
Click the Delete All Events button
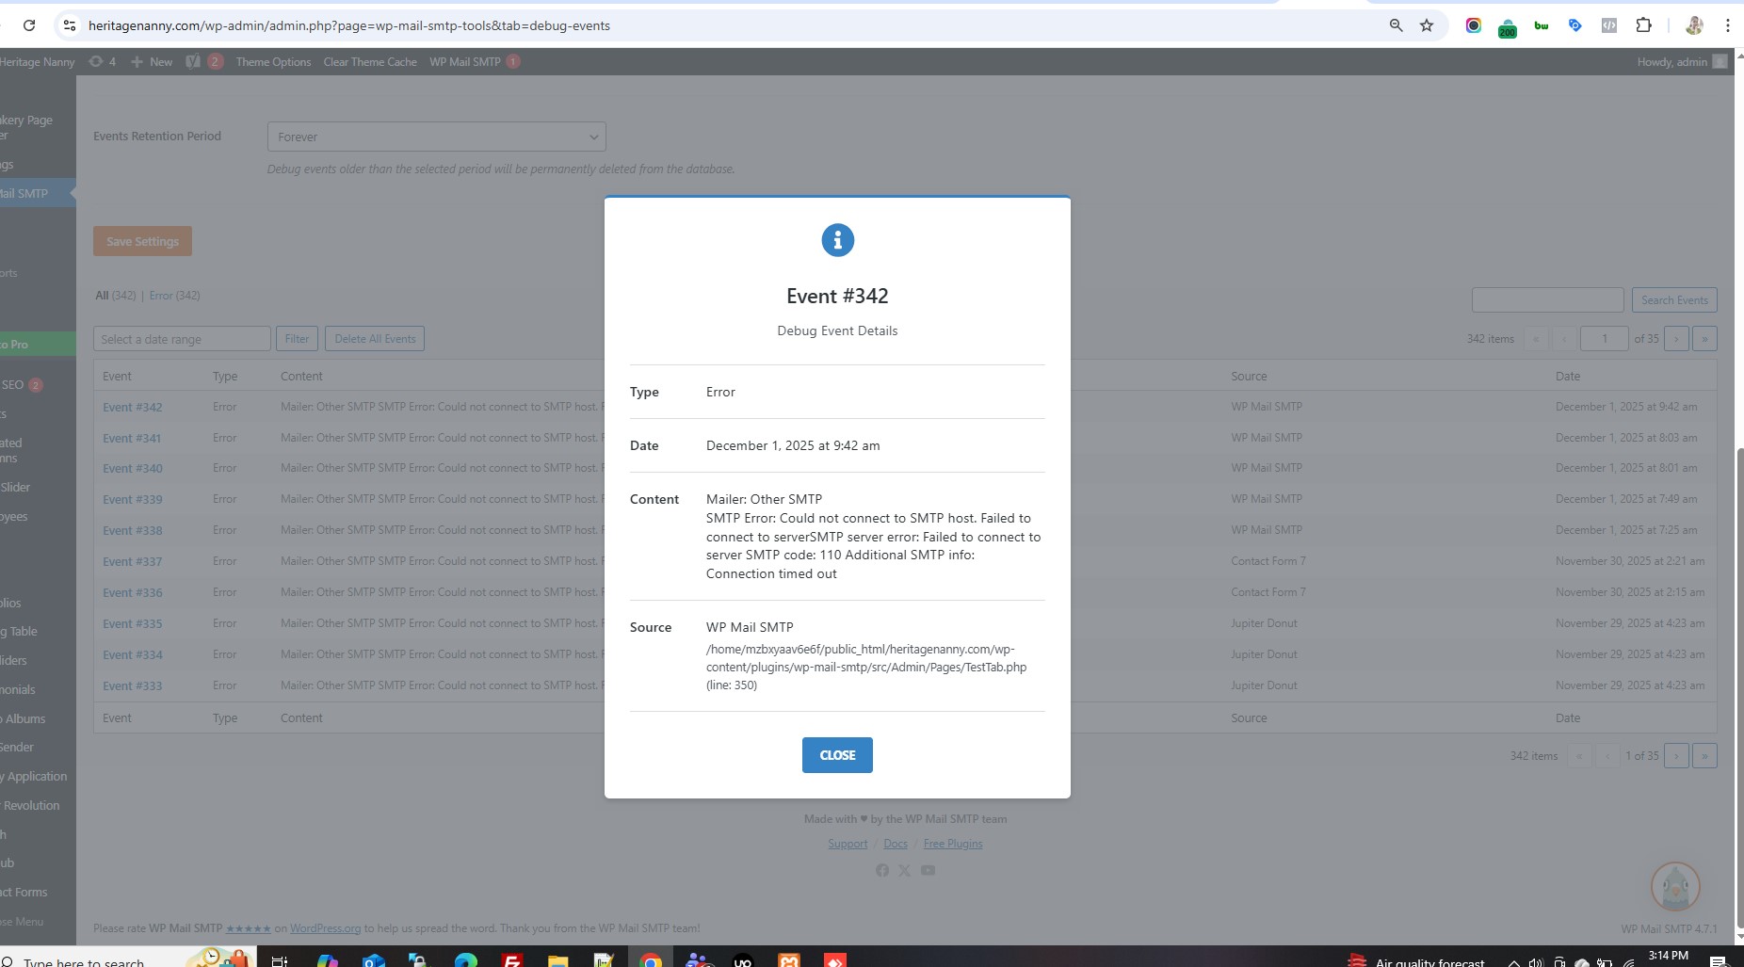375,339
